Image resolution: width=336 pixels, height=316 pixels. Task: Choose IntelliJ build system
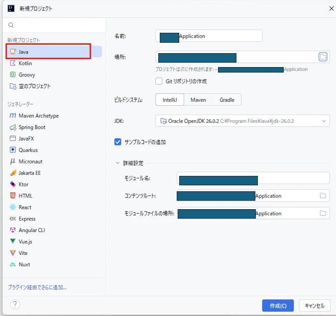(x=170, y=100)
